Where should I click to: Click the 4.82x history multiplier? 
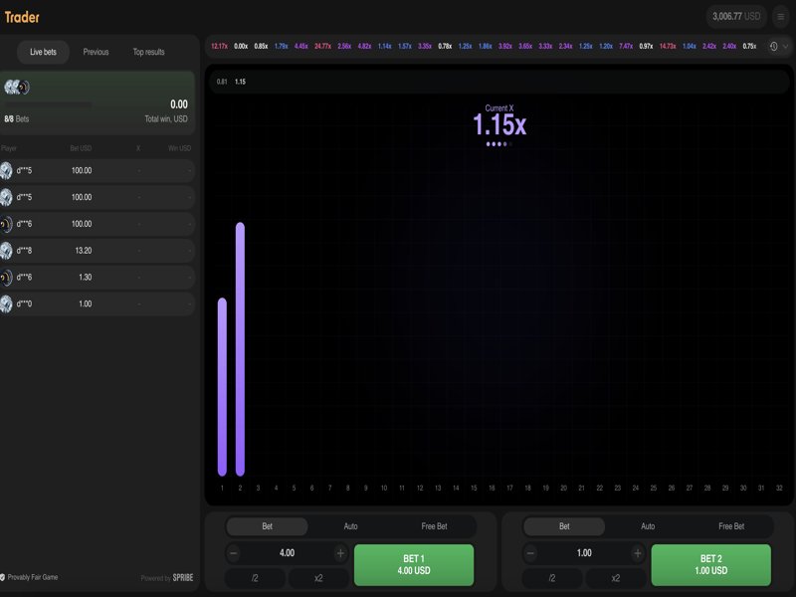click(x=364, y=46)
